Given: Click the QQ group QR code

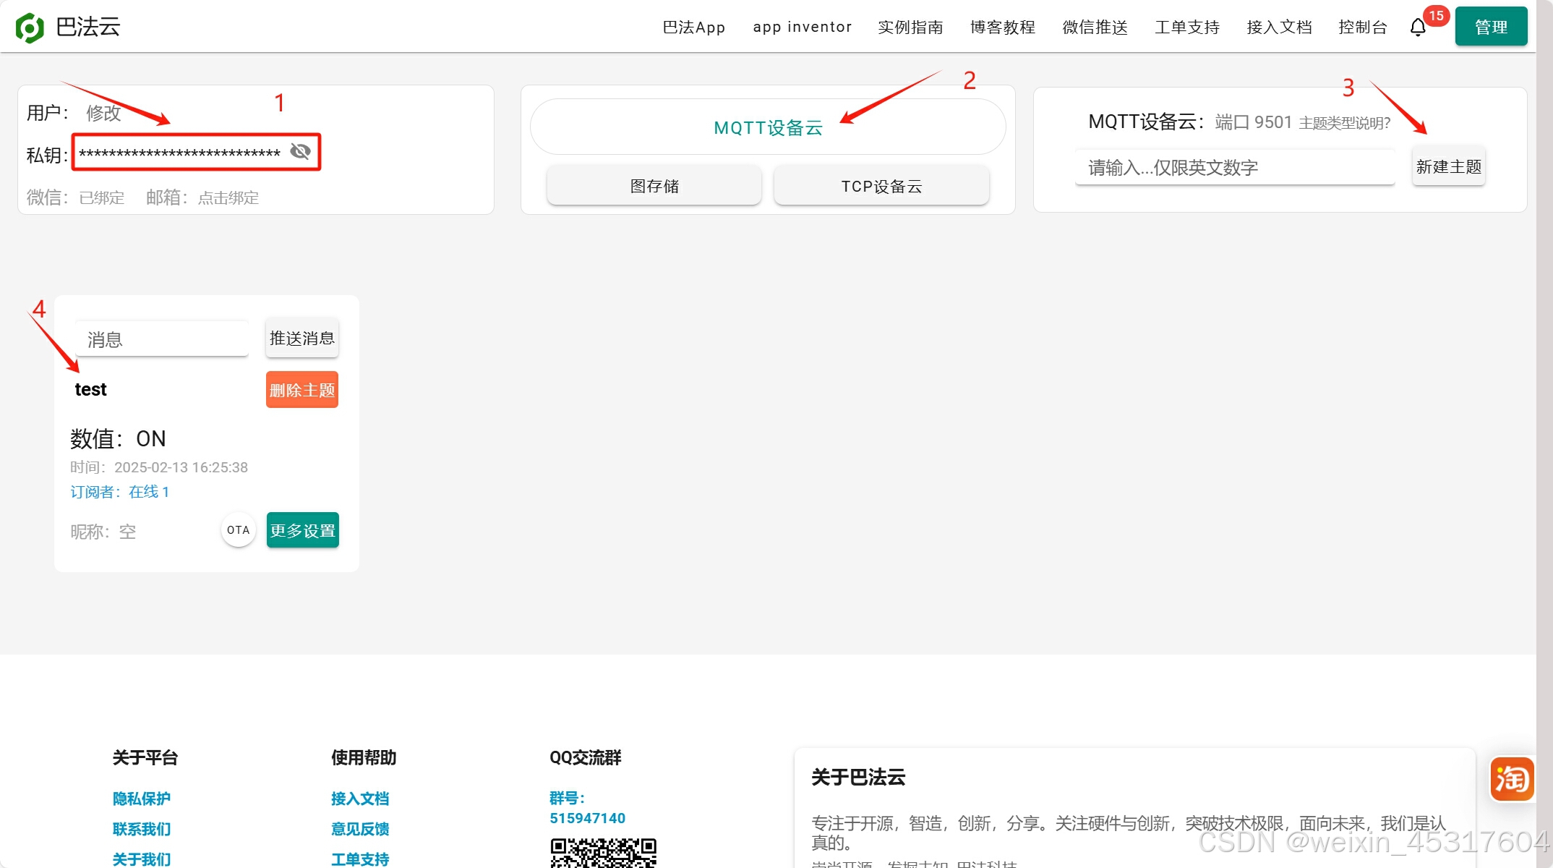Looking at the screenshot, I should tap(603, 853).
